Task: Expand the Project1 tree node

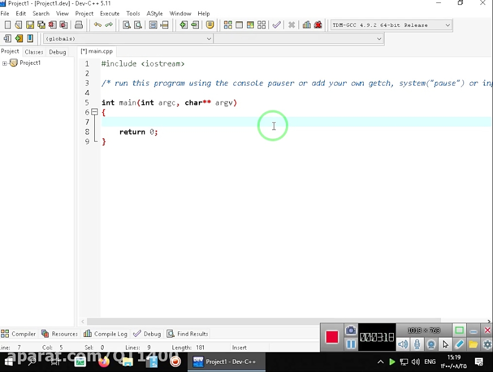Action: 5,63
